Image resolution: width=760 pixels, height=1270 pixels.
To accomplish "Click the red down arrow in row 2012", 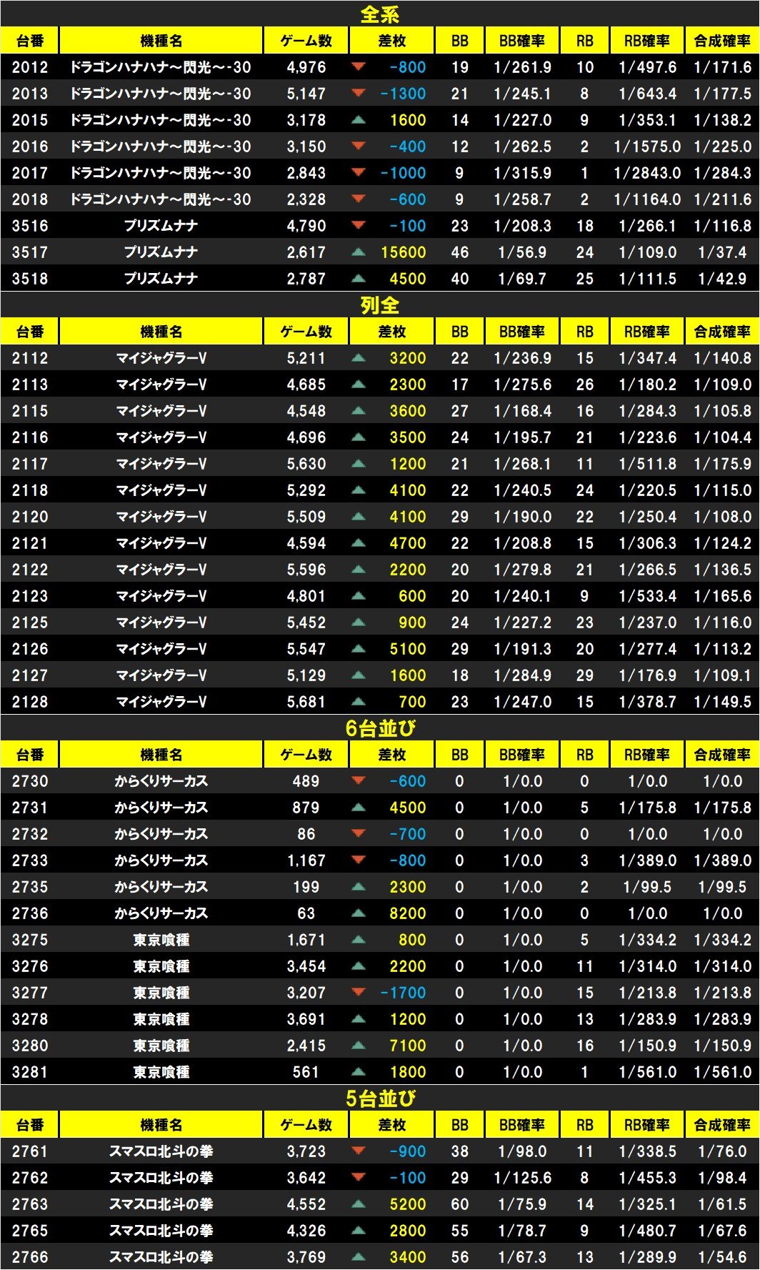I will coord(359,67).
